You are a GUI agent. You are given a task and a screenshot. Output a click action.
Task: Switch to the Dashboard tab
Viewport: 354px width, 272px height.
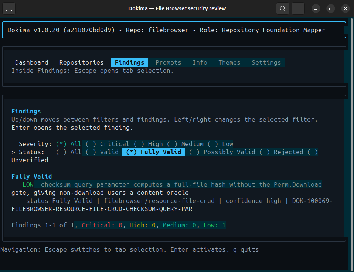coord(32,62)
